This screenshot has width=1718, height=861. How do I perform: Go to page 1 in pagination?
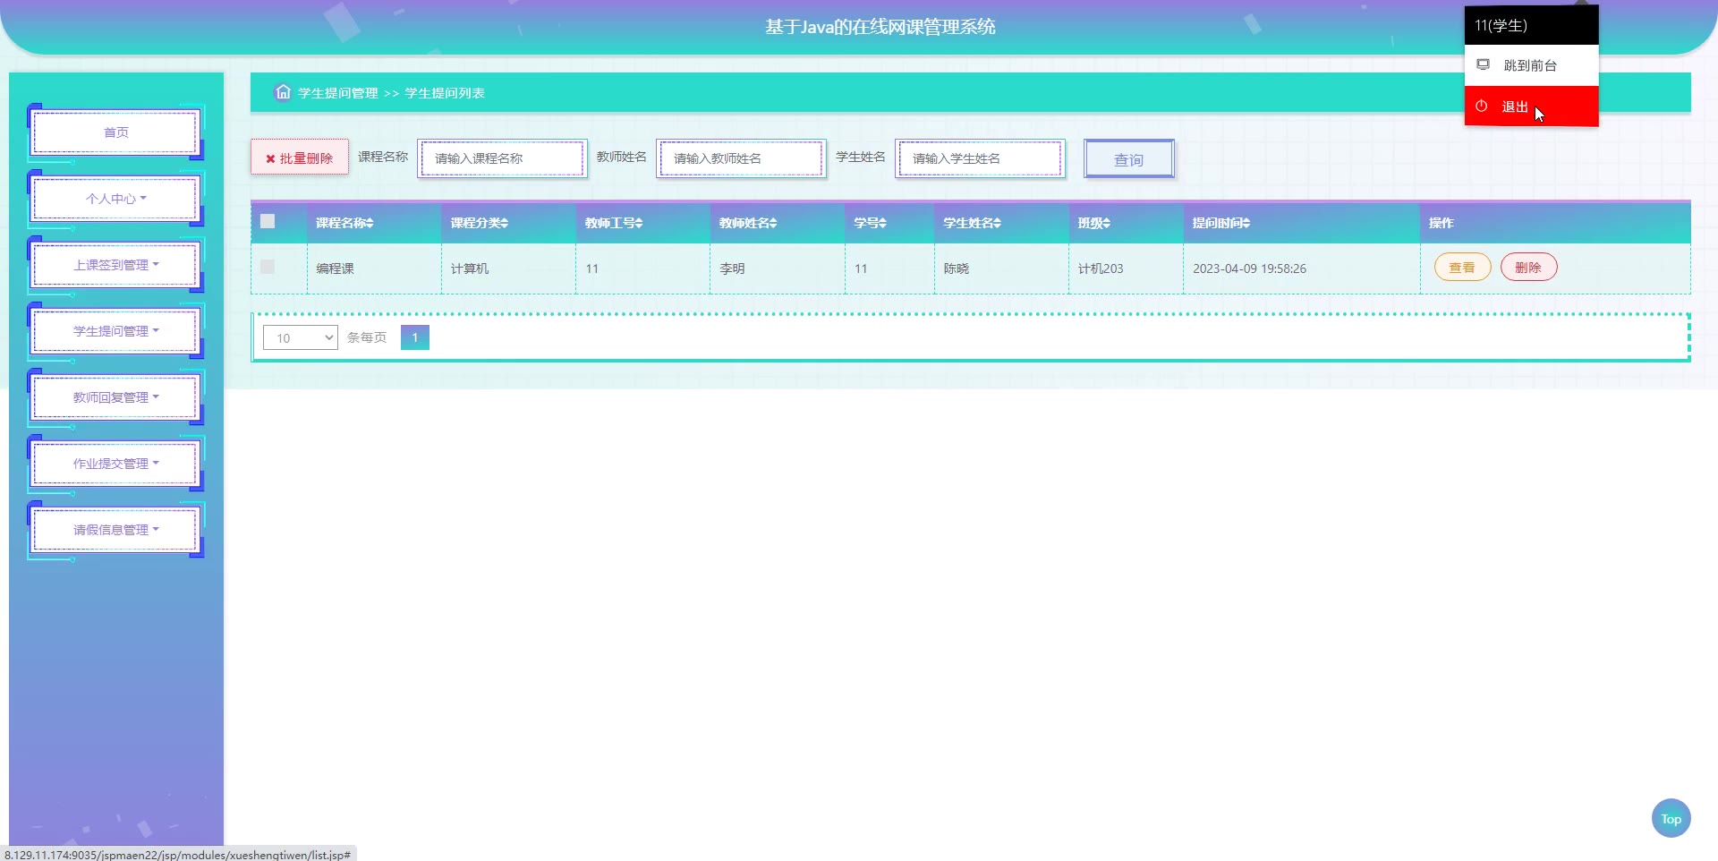click(415, 337)
